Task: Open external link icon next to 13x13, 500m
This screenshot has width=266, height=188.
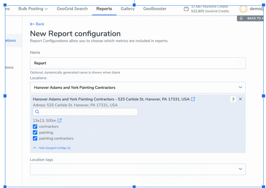Action: 60,120
